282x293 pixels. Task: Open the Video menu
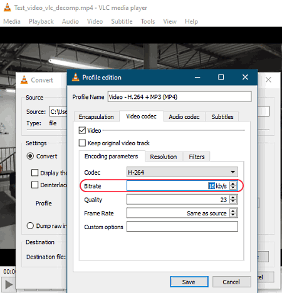[x=95, y=21]
